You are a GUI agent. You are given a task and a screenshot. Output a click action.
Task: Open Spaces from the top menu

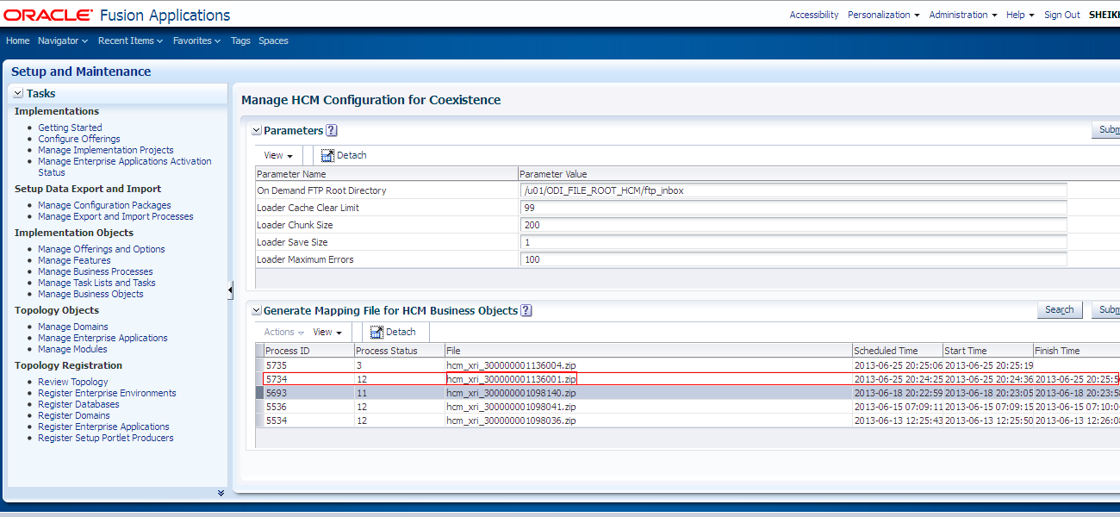(x=273, y=40)
